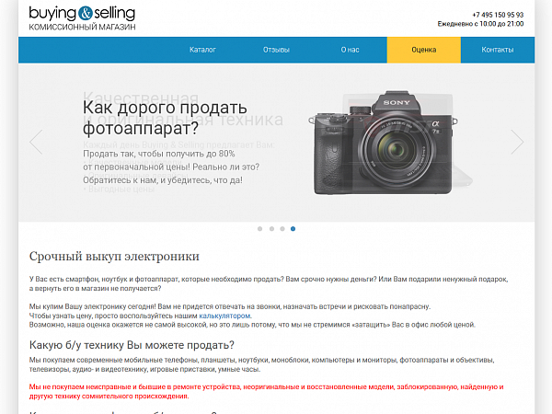Click the Sony camera slide image
This screenshot has width=552, height=414.
coord(383,143)
